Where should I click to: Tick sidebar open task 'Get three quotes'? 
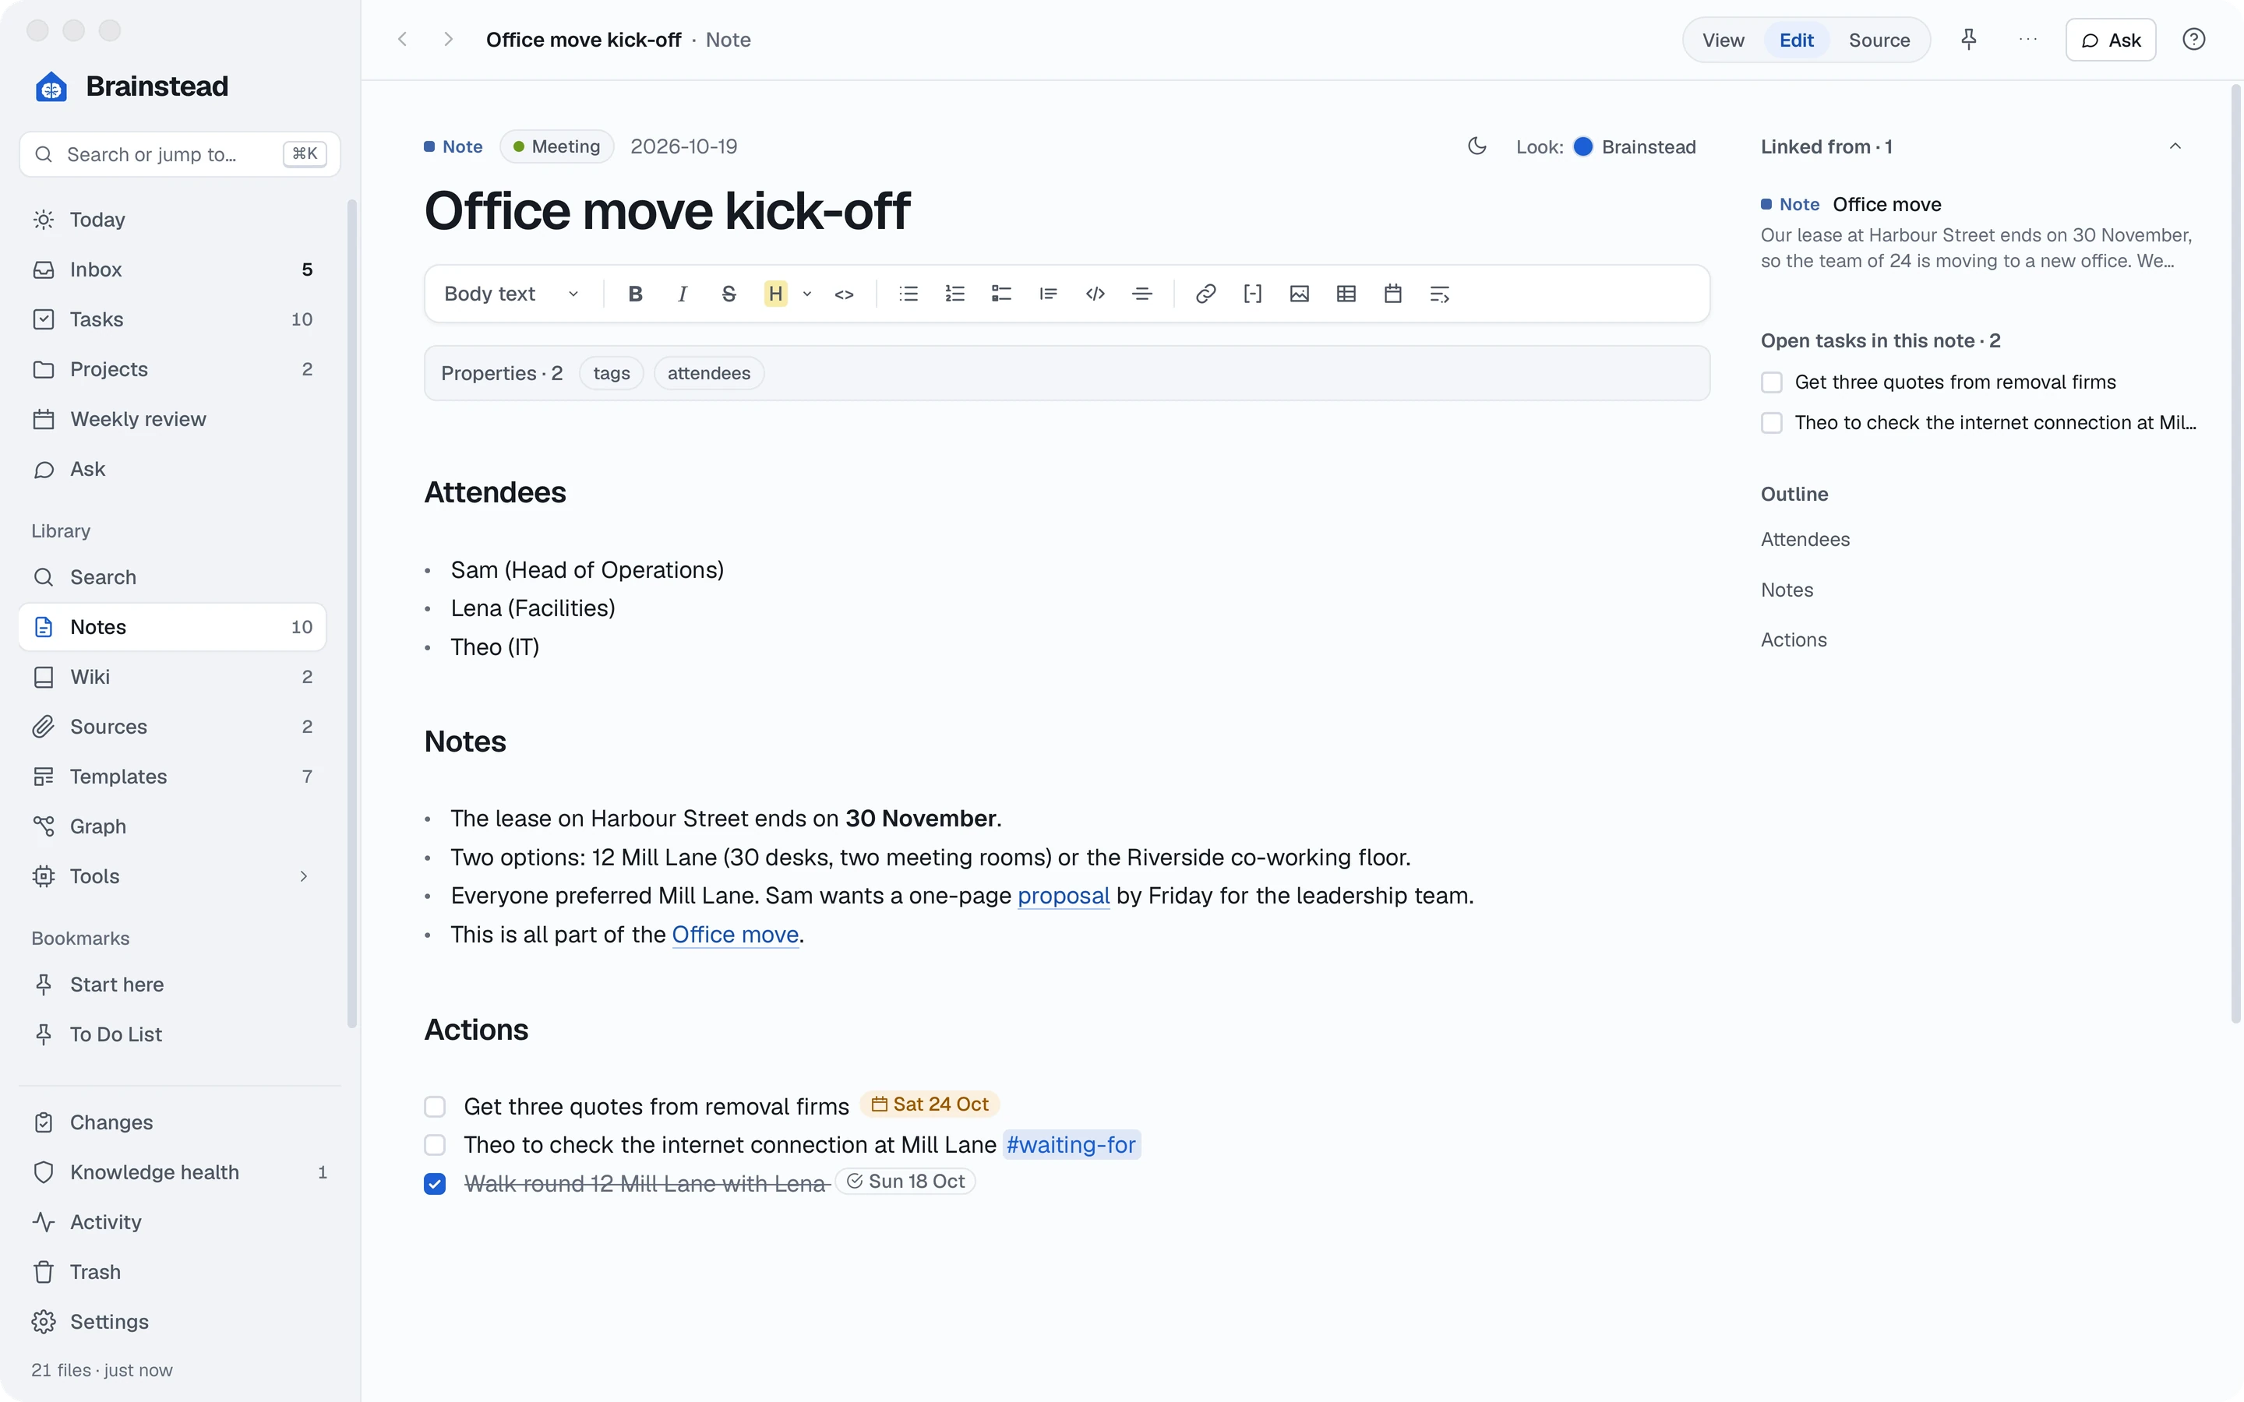click(x=1772, y=382)
